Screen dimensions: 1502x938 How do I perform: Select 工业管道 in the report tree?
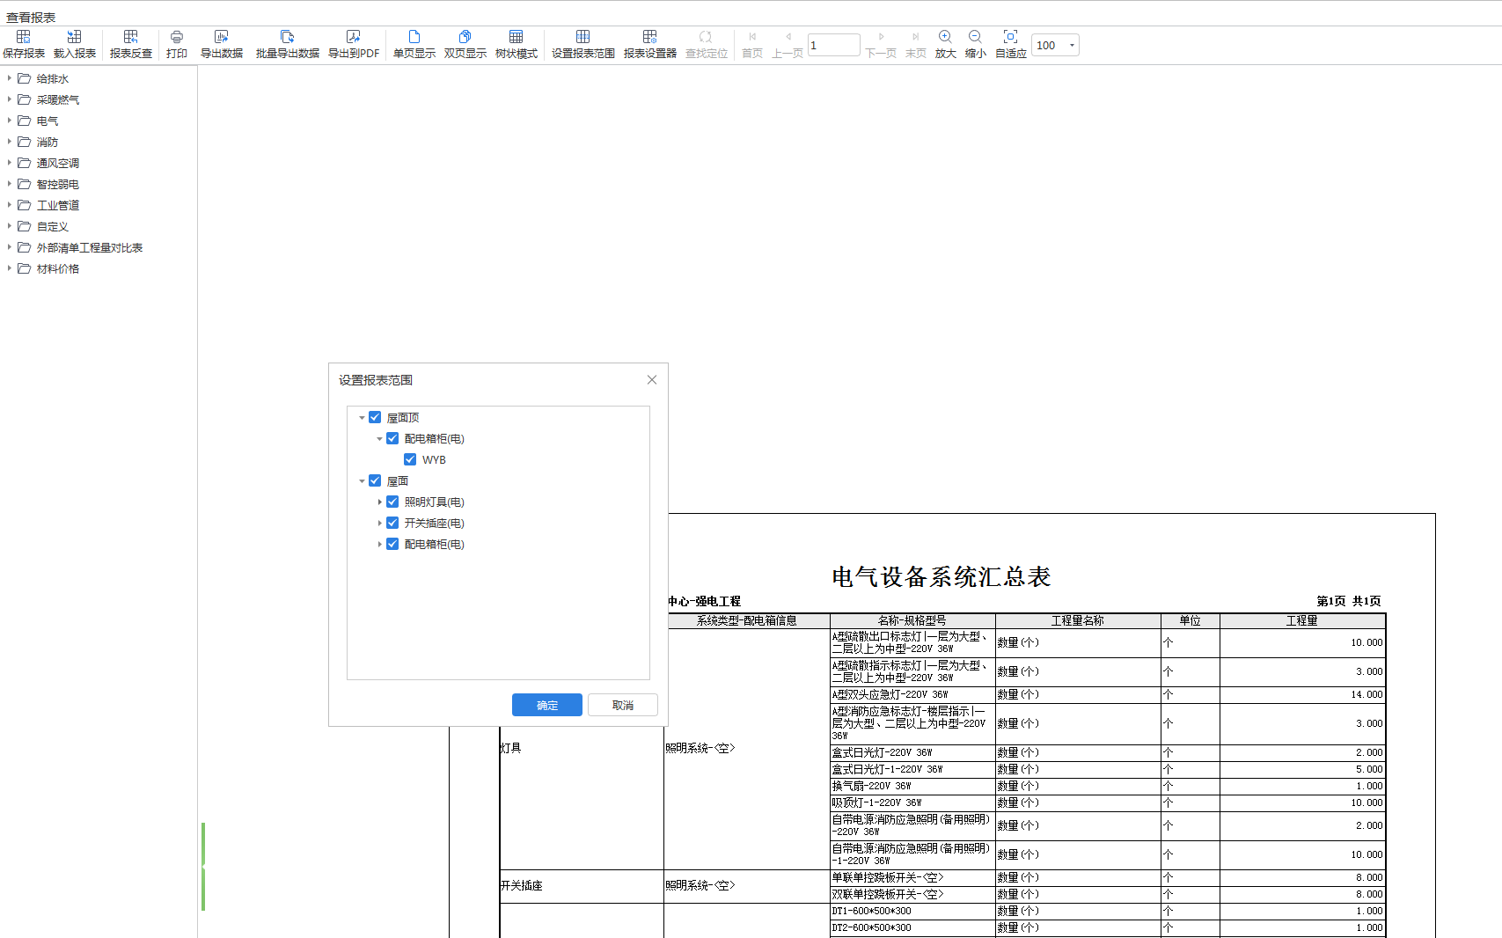pyautogui.click(x=58, y=205)
